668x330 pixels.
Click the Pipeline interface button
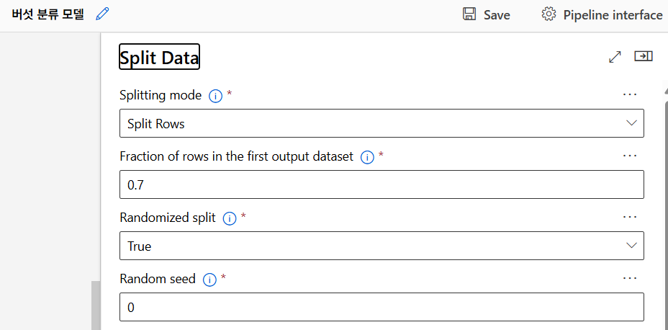click(612, 15)
